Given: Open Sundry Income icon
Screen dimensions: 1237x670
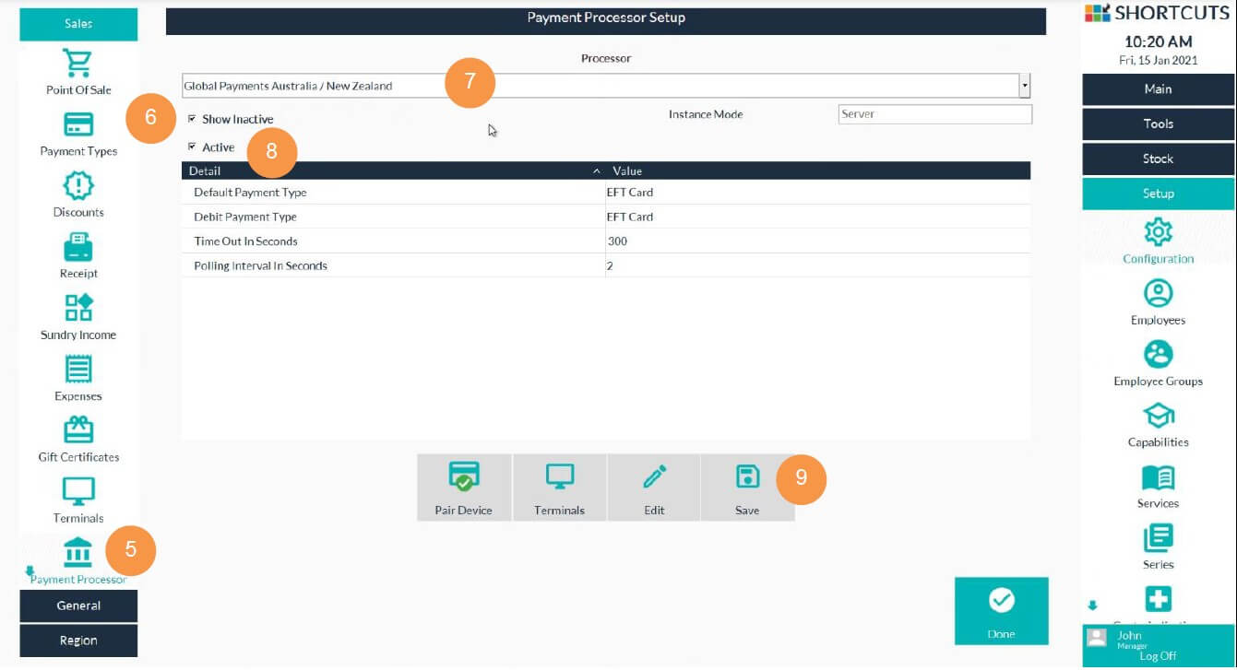Looking at the screenshot, I should tap(78, 308).
